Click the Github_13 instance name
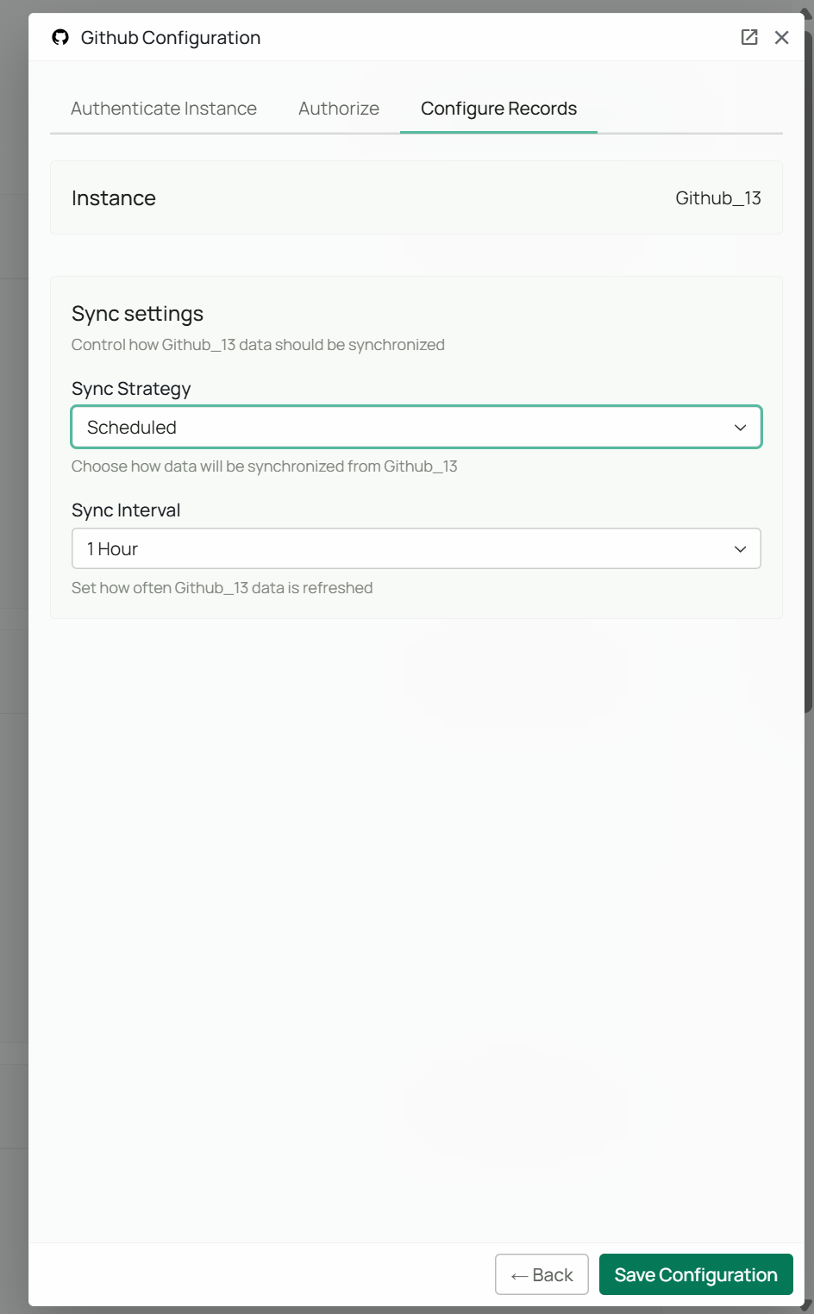The height and width of the screenshot is (1314, 814). pyautogui.click(x=718, y=198)
